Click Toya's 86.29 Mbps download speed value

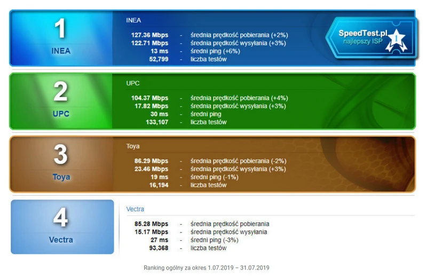[151, 161]
